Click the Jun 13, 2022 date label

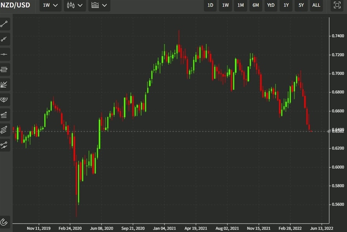[322, 228]
